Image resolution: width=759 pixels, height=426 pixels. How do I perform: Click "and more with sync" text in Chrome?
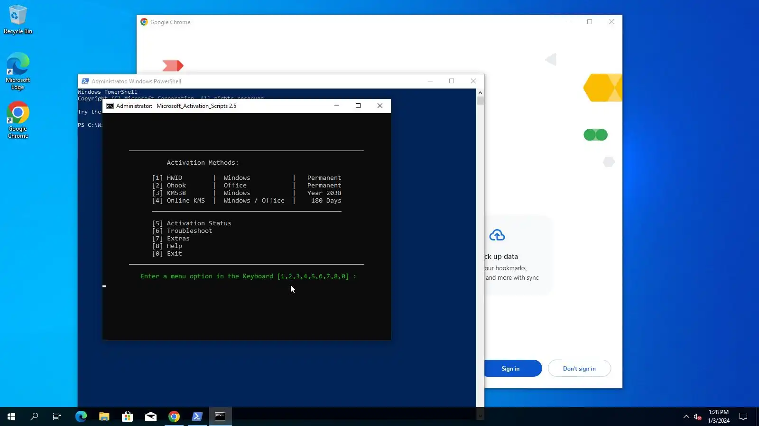coord(512,278)
